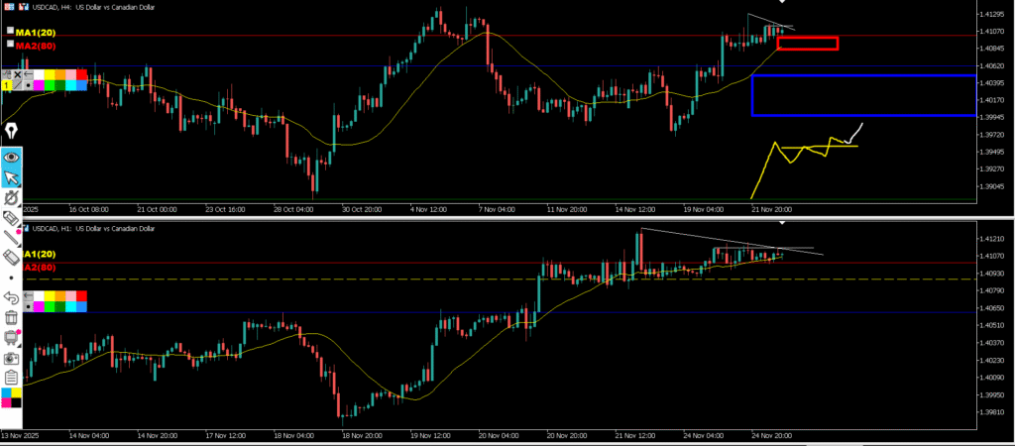Select the pen nib drawing tool
Screen dimensions: 1015x446
pyautogui.click(x=11, y=131)
